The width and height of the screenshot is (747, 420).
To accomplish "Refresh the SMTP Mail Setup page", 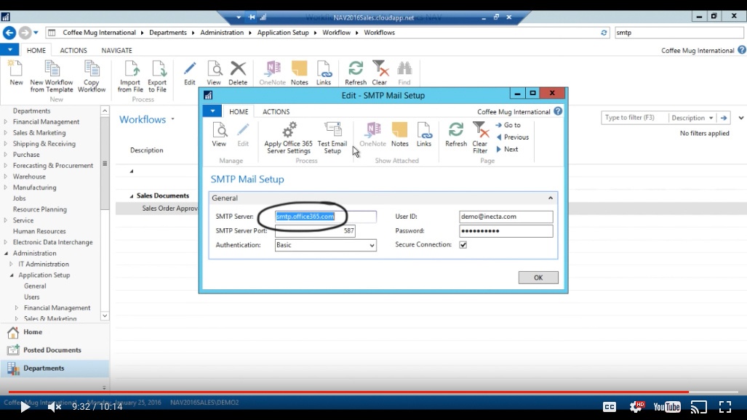I will 456,134.
